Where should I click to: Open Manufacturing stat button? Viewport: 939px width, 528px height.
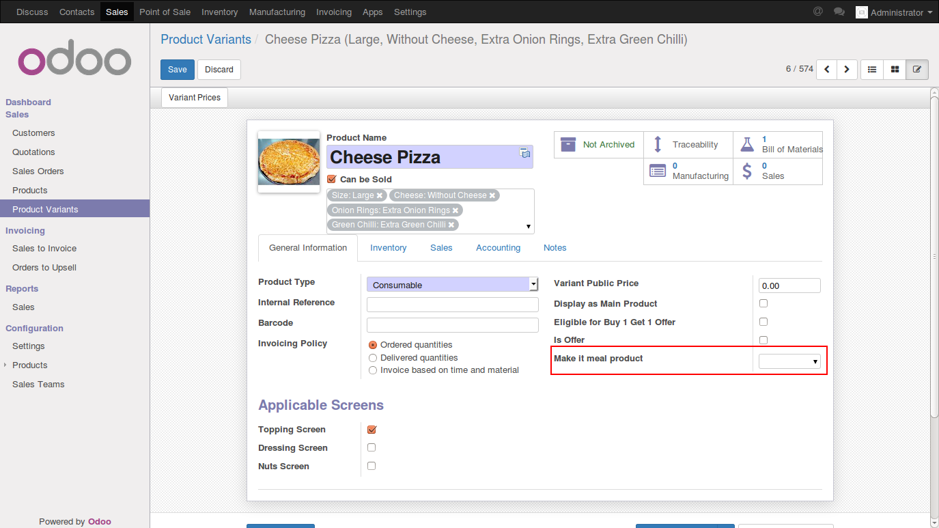688,171
